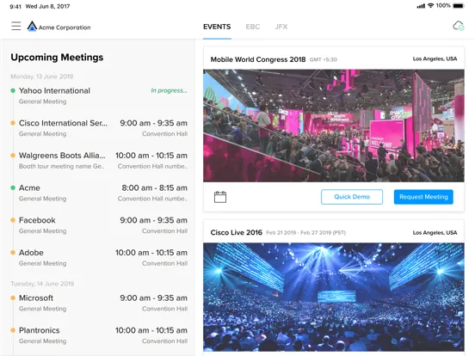Screen dimensions: 475x356
Task: Click the Booth tour meeting name subtitle
Action: coord(61,166)
